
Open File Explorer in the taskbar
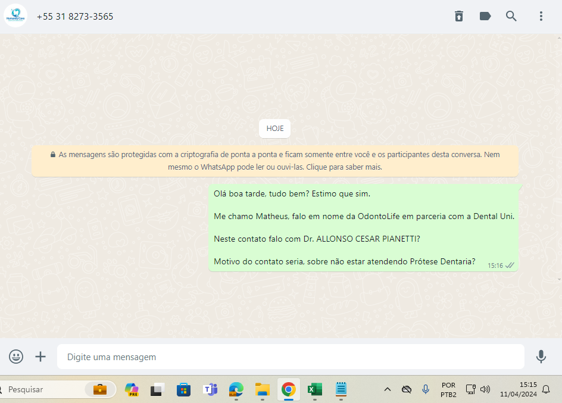pos(263,390)
